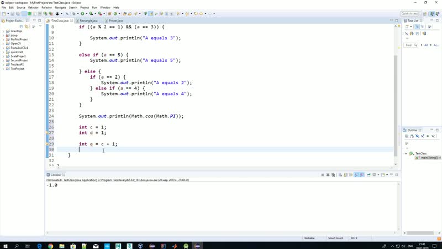The image size is (442, 249).
Task: Expand the MyFirstProject tree node
Action: (x=3, y=39)
